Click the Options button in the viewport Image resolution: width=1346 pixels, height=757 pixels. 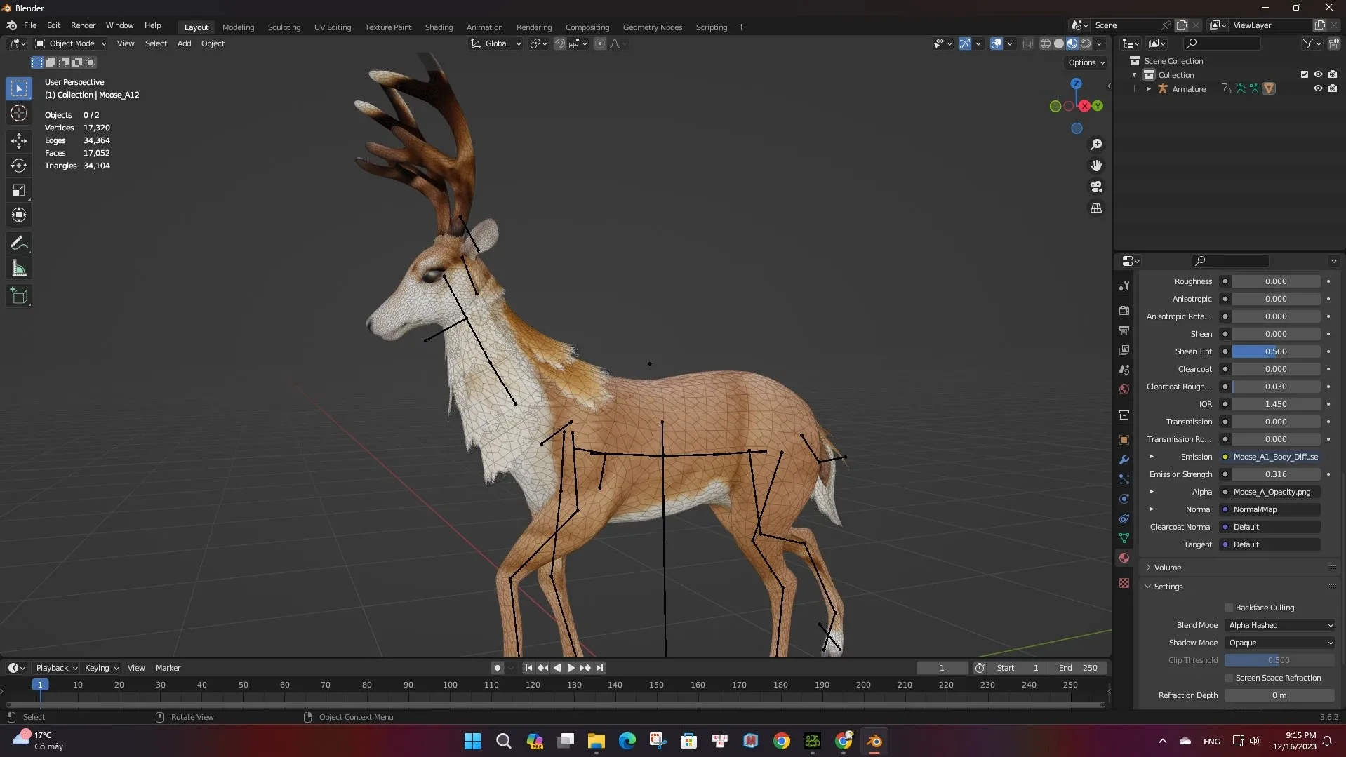click(x=1086, y=62)
